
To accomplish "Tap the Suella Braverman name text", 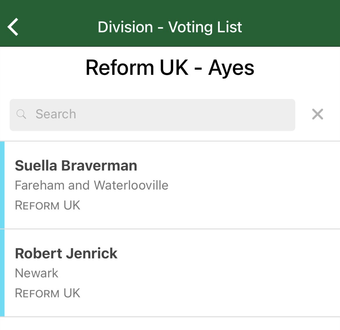I will coord(76,166).
